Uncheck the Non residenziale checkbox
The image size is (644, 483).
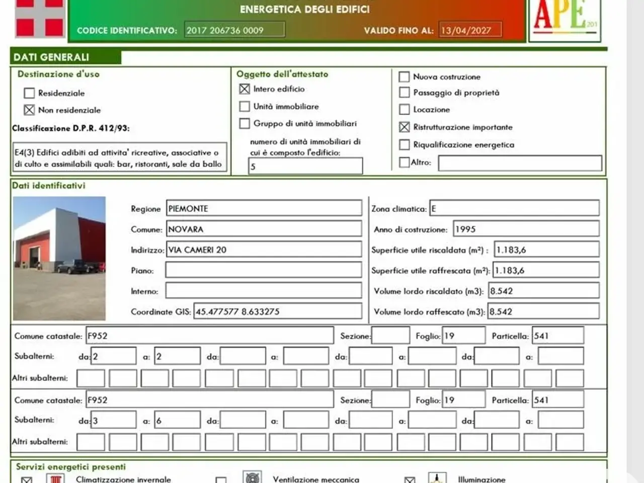click(30, 110)
